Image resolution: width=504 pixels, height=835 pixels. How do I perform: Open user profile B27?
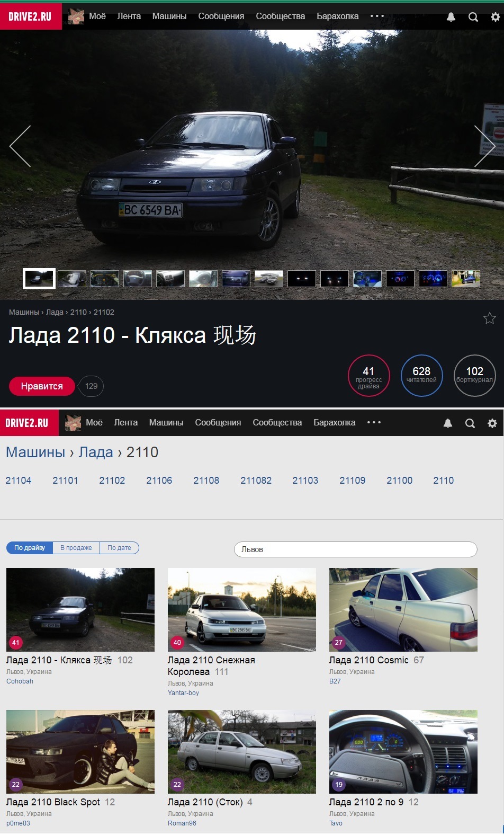pos(335,681)
